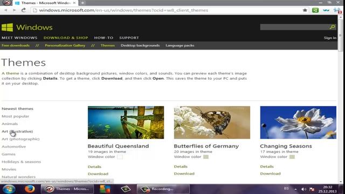Open the Changing Seasons flower thumbnail
This screenshot has height=194, width=345.
click(298, 122)
